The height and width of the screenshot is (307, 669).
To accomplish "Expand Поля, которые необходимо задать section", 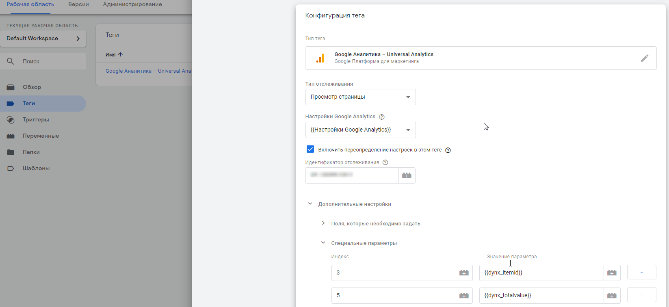I will (323, 223).
